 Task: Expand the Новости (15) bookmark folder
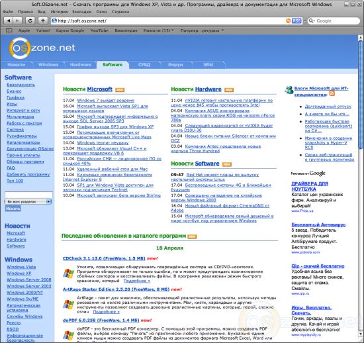coord(159,30)
